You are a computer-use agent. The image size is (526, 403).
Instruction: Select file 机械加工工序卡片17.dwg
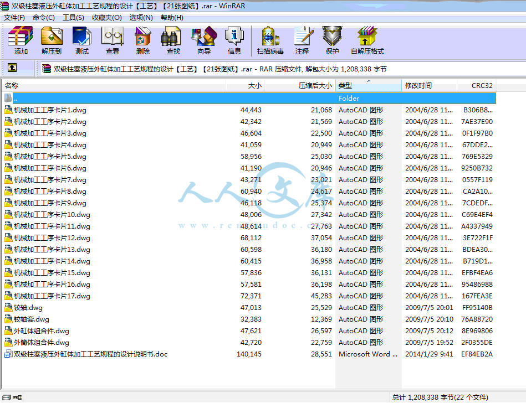tap(52, 296)
